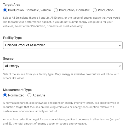Click the 'Normalized' option label text
The width and height of the screenshot is (125, 129).
[x=16, y=95]
